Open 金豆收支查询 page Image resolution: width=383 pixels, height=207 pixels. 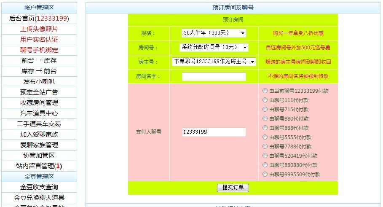pos(39,187)
